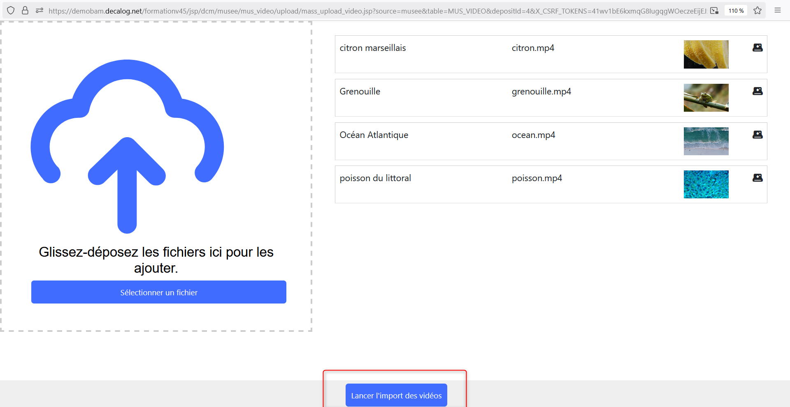Click the padlock site security icon
The width and height of the screenshot is (790, 407).
(x=25, y=11)
